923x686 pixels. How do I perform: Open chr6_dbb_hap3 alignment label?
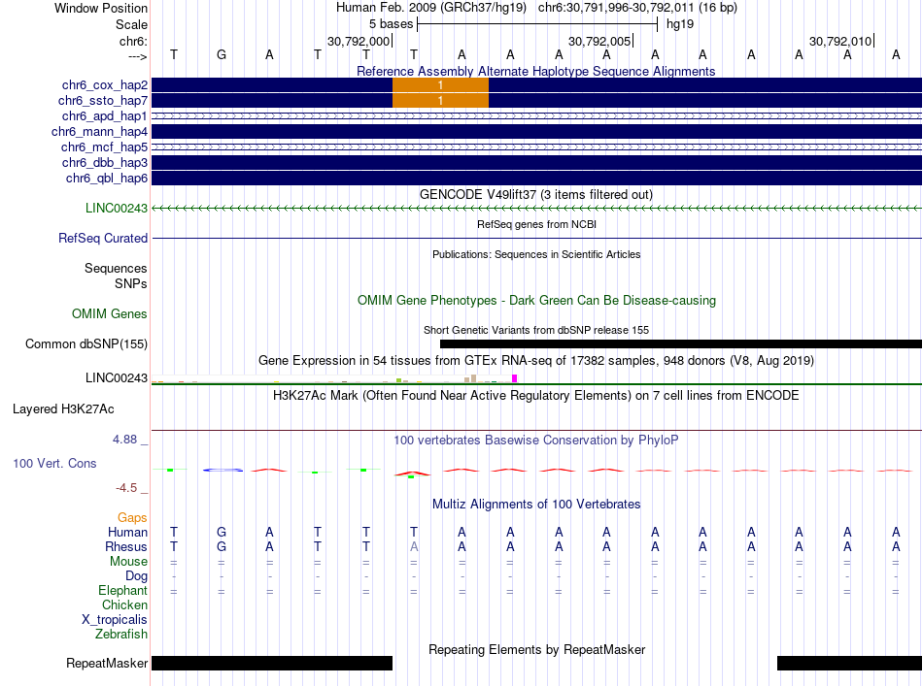[x=105, y=162]
